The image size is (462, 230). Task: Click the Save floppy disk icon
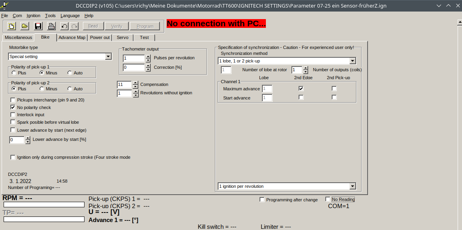coord(38,26)
